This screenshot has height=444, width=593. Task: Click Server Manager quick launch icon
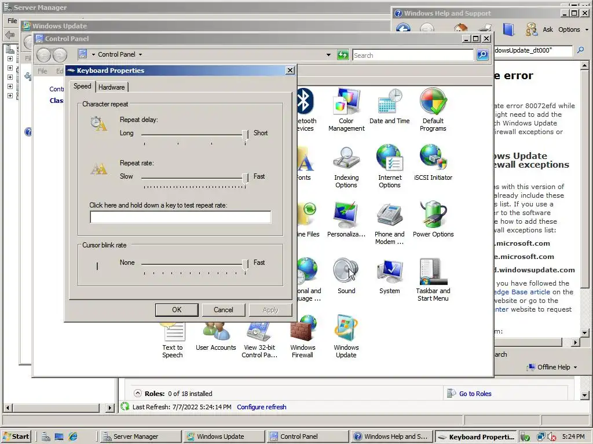coord(46,436)
